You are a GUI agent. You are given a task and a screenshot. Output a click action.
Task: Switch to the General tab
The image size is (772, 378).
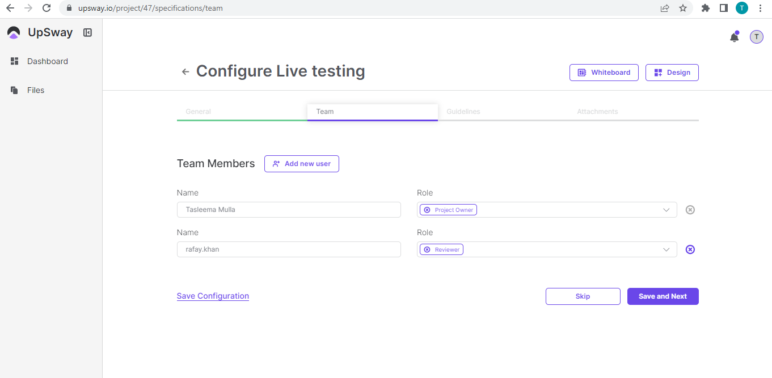[x=199, y=112]
